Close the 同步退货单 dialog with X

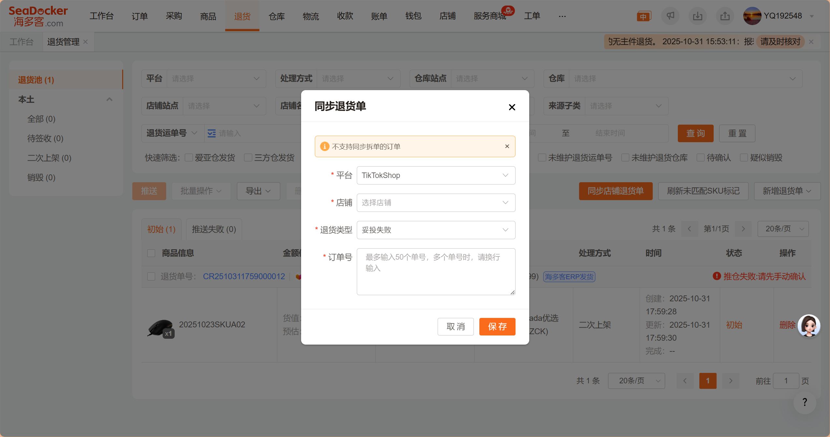(512, 107)
